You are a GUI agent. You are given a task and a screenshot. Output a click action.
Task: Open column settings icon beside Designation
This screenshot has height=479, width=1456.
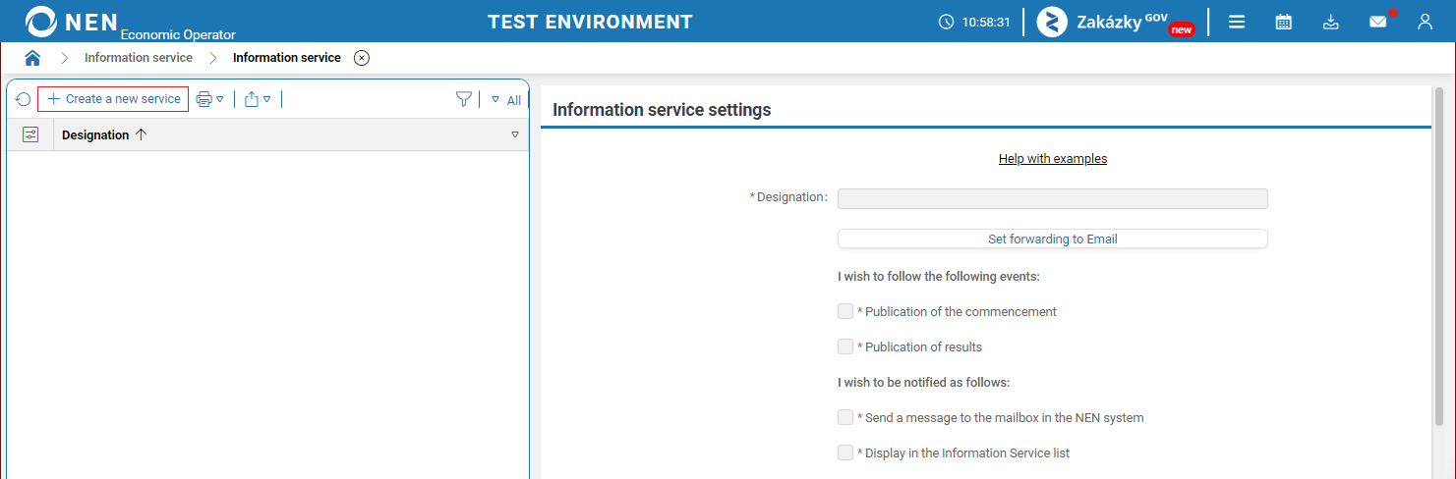pos(30,134)
